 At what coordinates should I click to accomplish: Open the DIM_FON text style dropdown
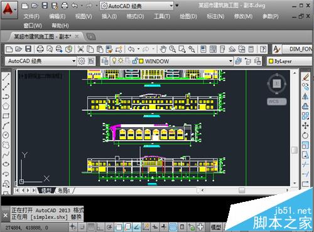pyautogui.click(x=298, y=50)
